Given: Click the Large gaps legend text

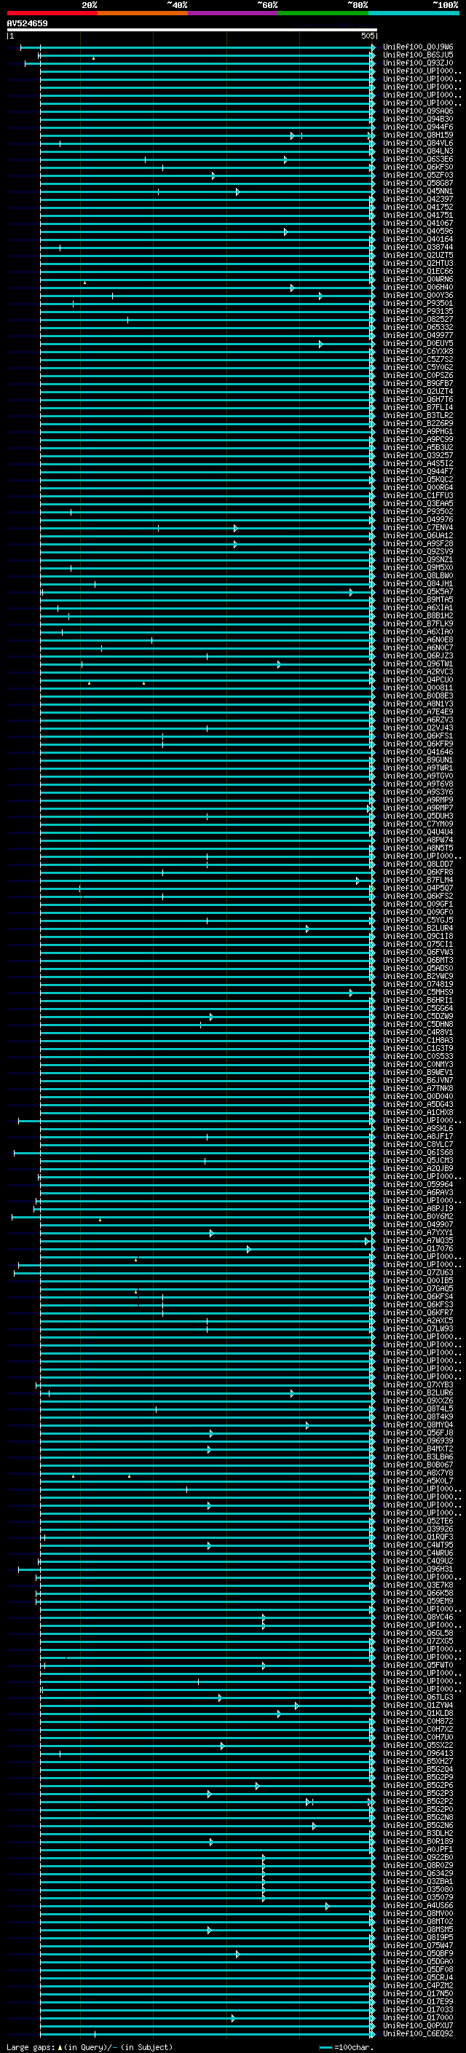Looking at the screenshot, I should coord(90,2047).
